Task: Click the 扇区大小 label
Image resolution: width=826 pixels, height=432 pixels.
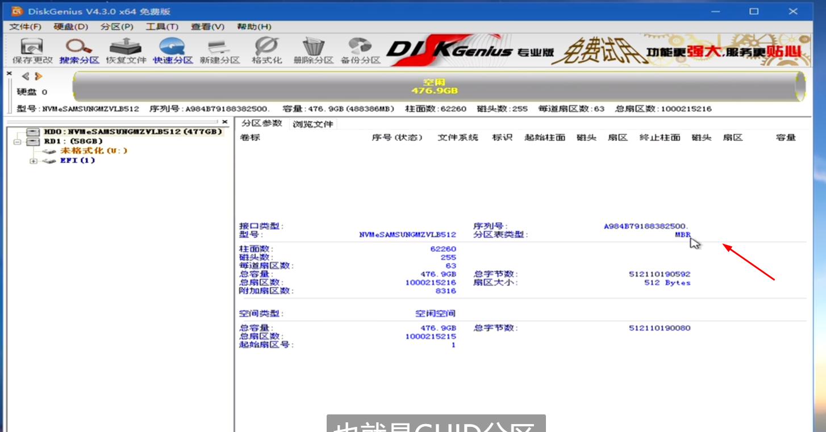Action: tap(496, 283)
